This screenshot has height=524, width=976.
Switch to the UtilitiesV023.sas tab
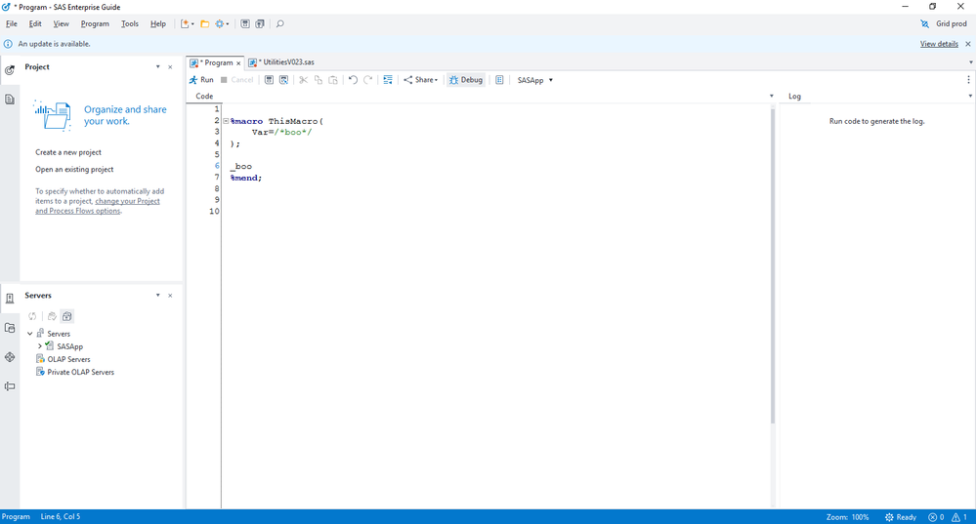281,62
